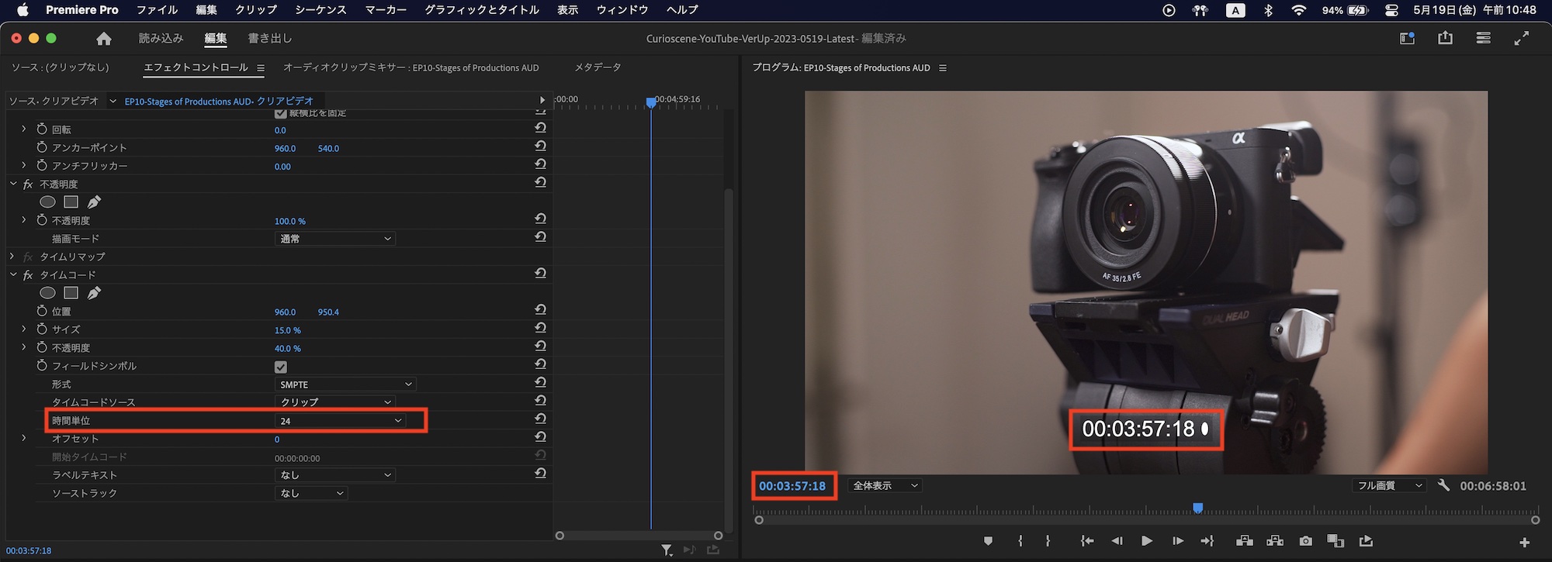The height and width of the screenshot is (562, 1552).
Task: Click the 読み込み workspace button
Action: (161, 38)
